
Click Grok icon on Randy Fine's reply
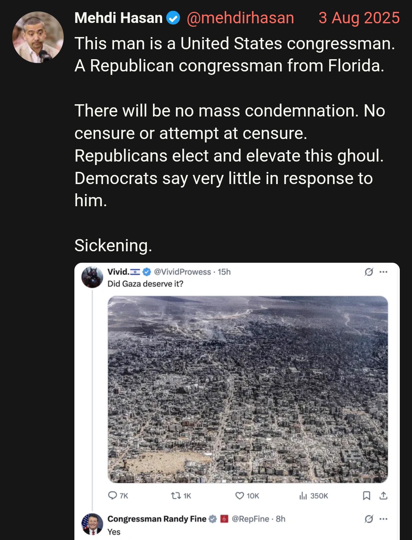(x=369, y=519)
